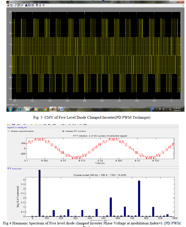The image size is (186, 227).
Task: Expand hidden system tray icons arrow
Action: [x=156, y=109]
